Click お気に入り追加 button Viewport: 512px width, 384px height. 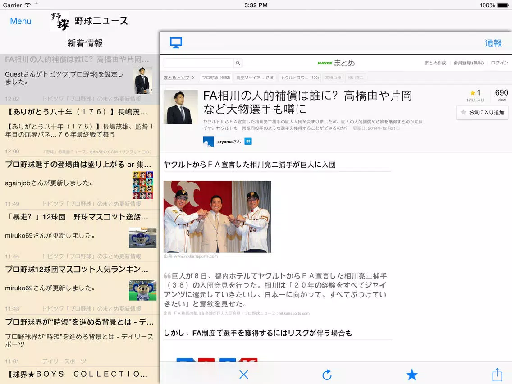482,113
